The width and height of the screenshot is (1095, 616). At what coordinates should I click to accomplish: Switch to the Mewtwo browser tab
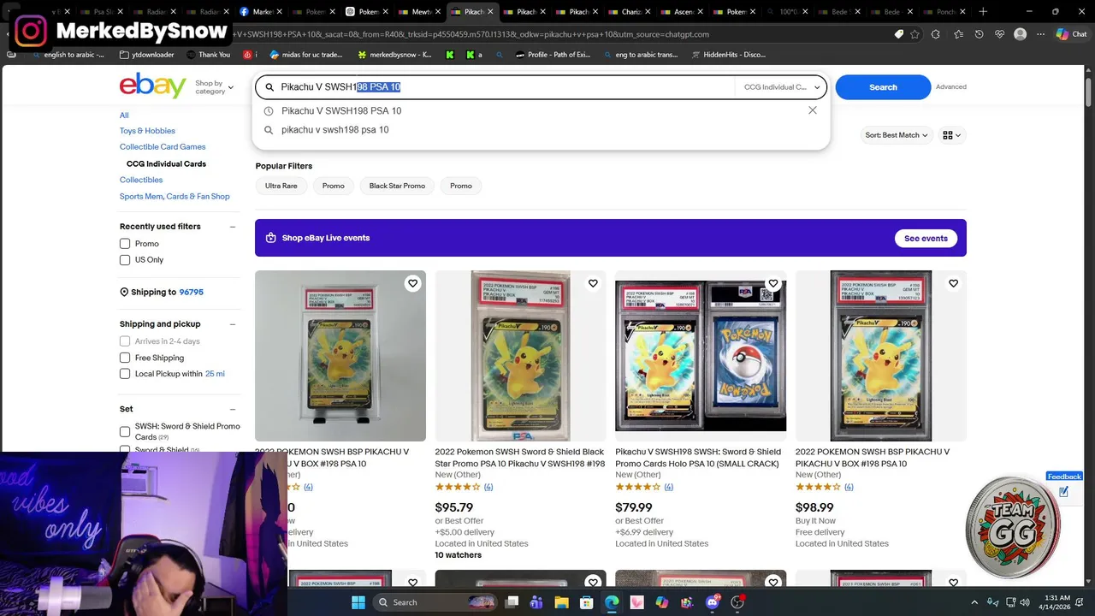click(421, 12)
